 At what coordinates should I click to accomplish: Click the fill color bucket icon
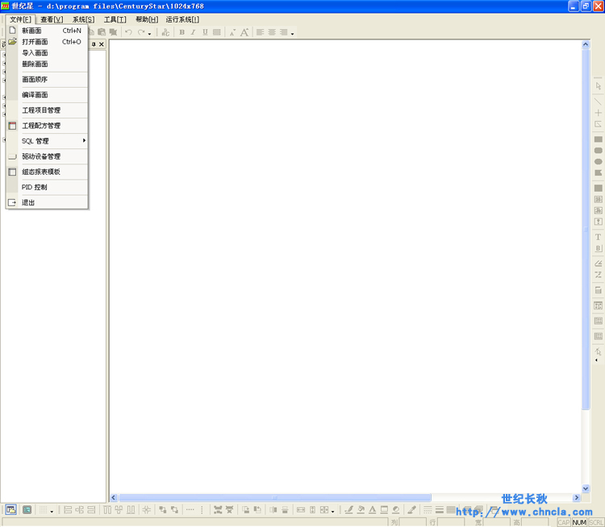pos(361,510)
